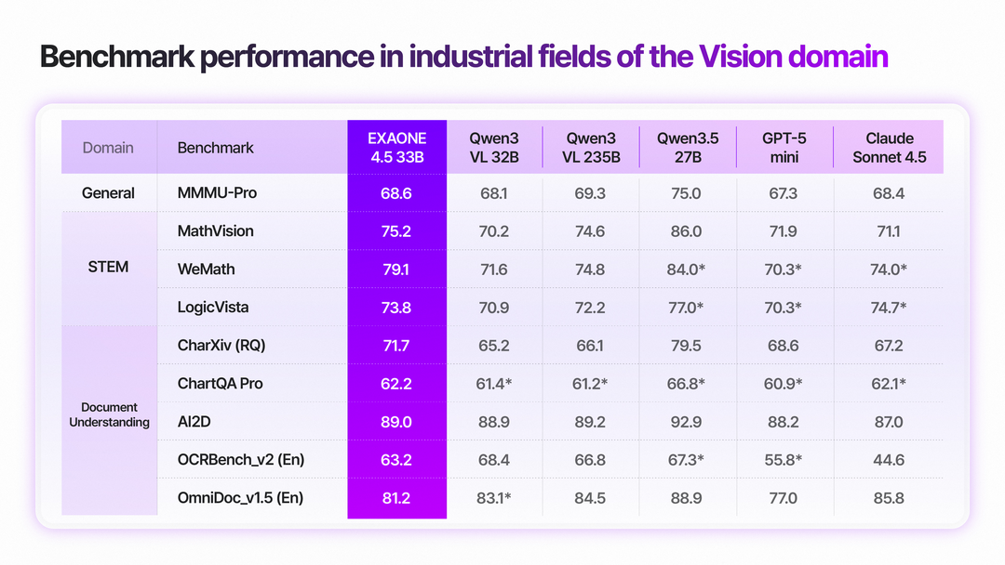The width and height of the screenshot is (1005, 565).
Task: Select the Claude Sonnet 4.5 column header
Action: [890, 148]
